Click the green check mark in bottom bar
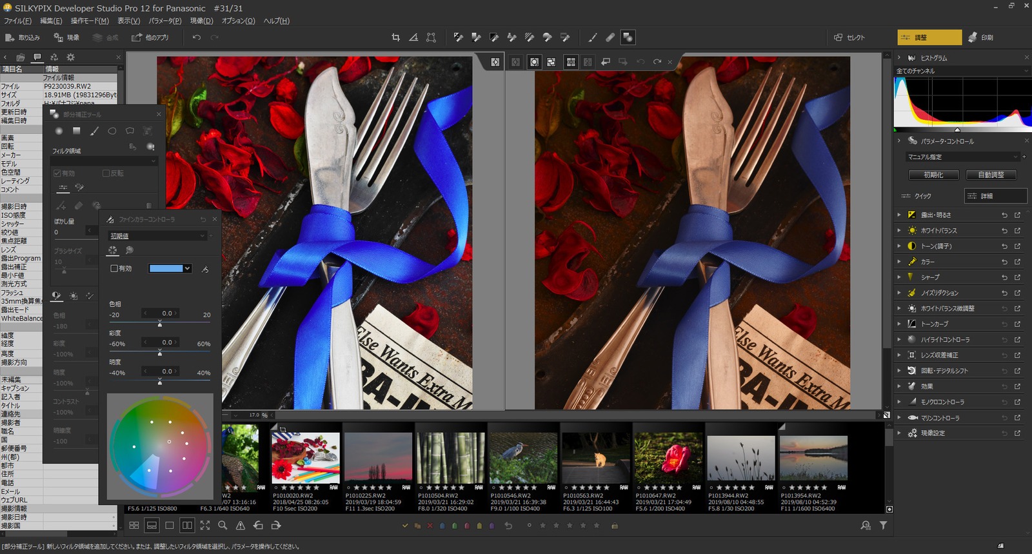This screenshot has height=554, width=1032. (405, 526)
